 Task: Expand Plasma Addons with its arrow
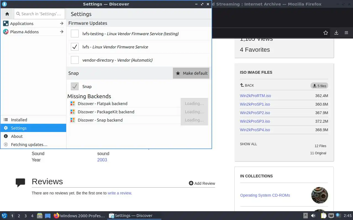click(61, 32)
